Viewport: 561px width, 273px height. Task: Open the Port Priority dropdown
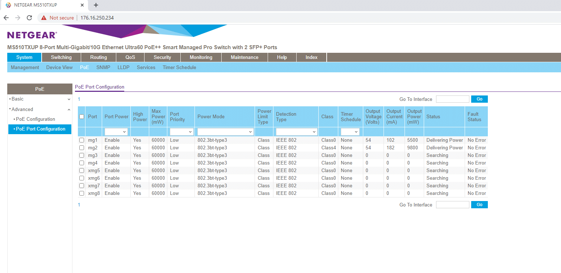click(x=181, y=132)
